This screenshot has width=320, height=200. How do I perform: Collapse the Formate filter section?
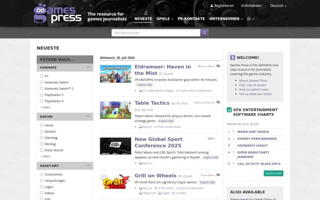pyautogui.click(x=65, y=67)
